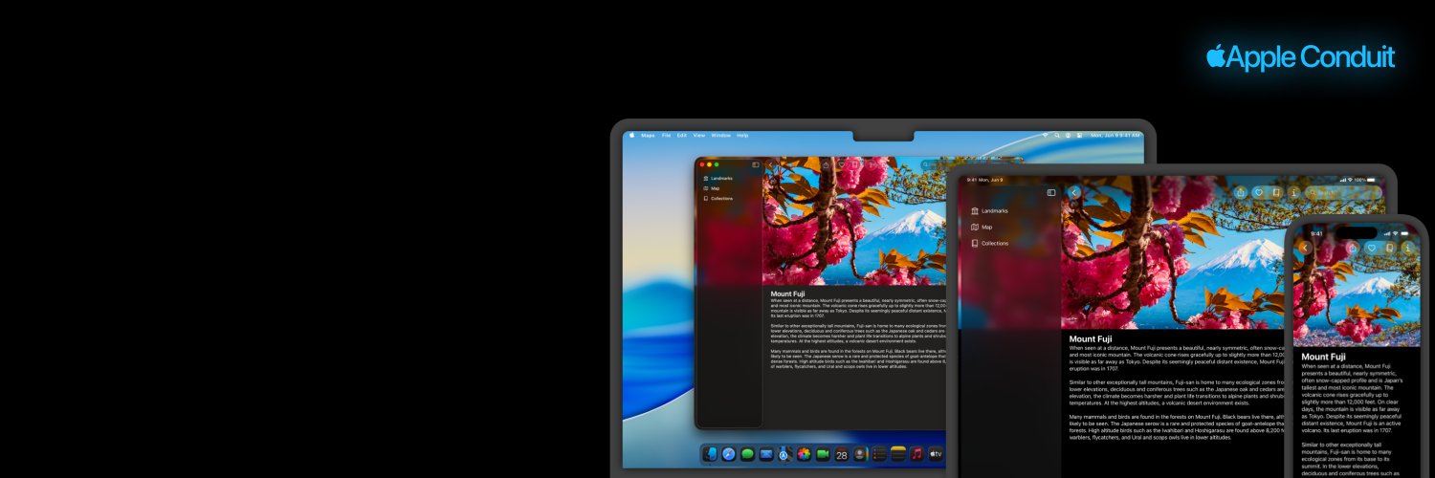Click the heart favorite icon in Mac window
The height and width of the screenshot is (478, 1435).
(842, 164)
